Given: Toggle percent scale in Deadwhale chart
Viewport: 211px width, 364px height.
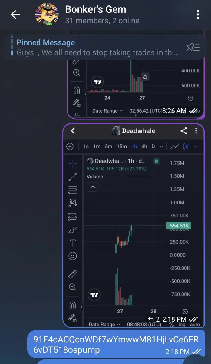Looking at the screenshot, I should 172,325.
